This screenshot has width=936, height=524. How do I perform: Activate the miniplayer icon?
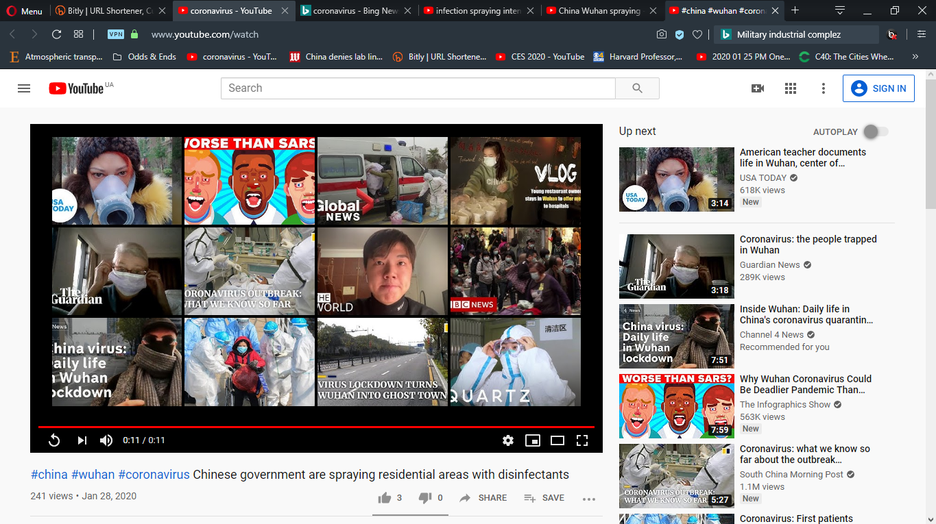533,440
